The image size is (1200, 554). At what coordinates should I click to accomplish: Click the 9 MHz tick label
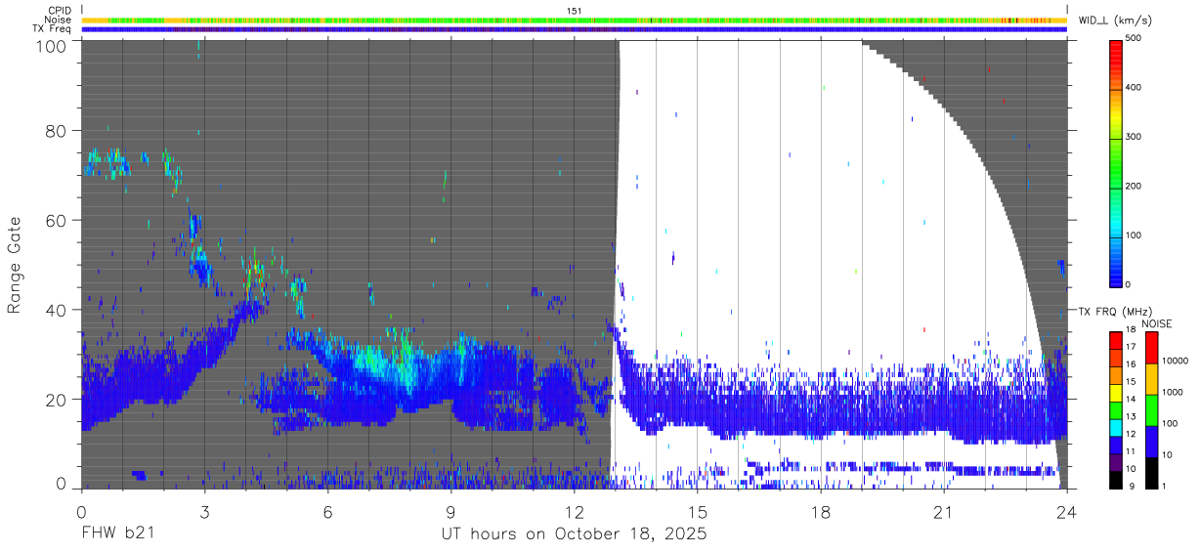(x=1131, y=486)
